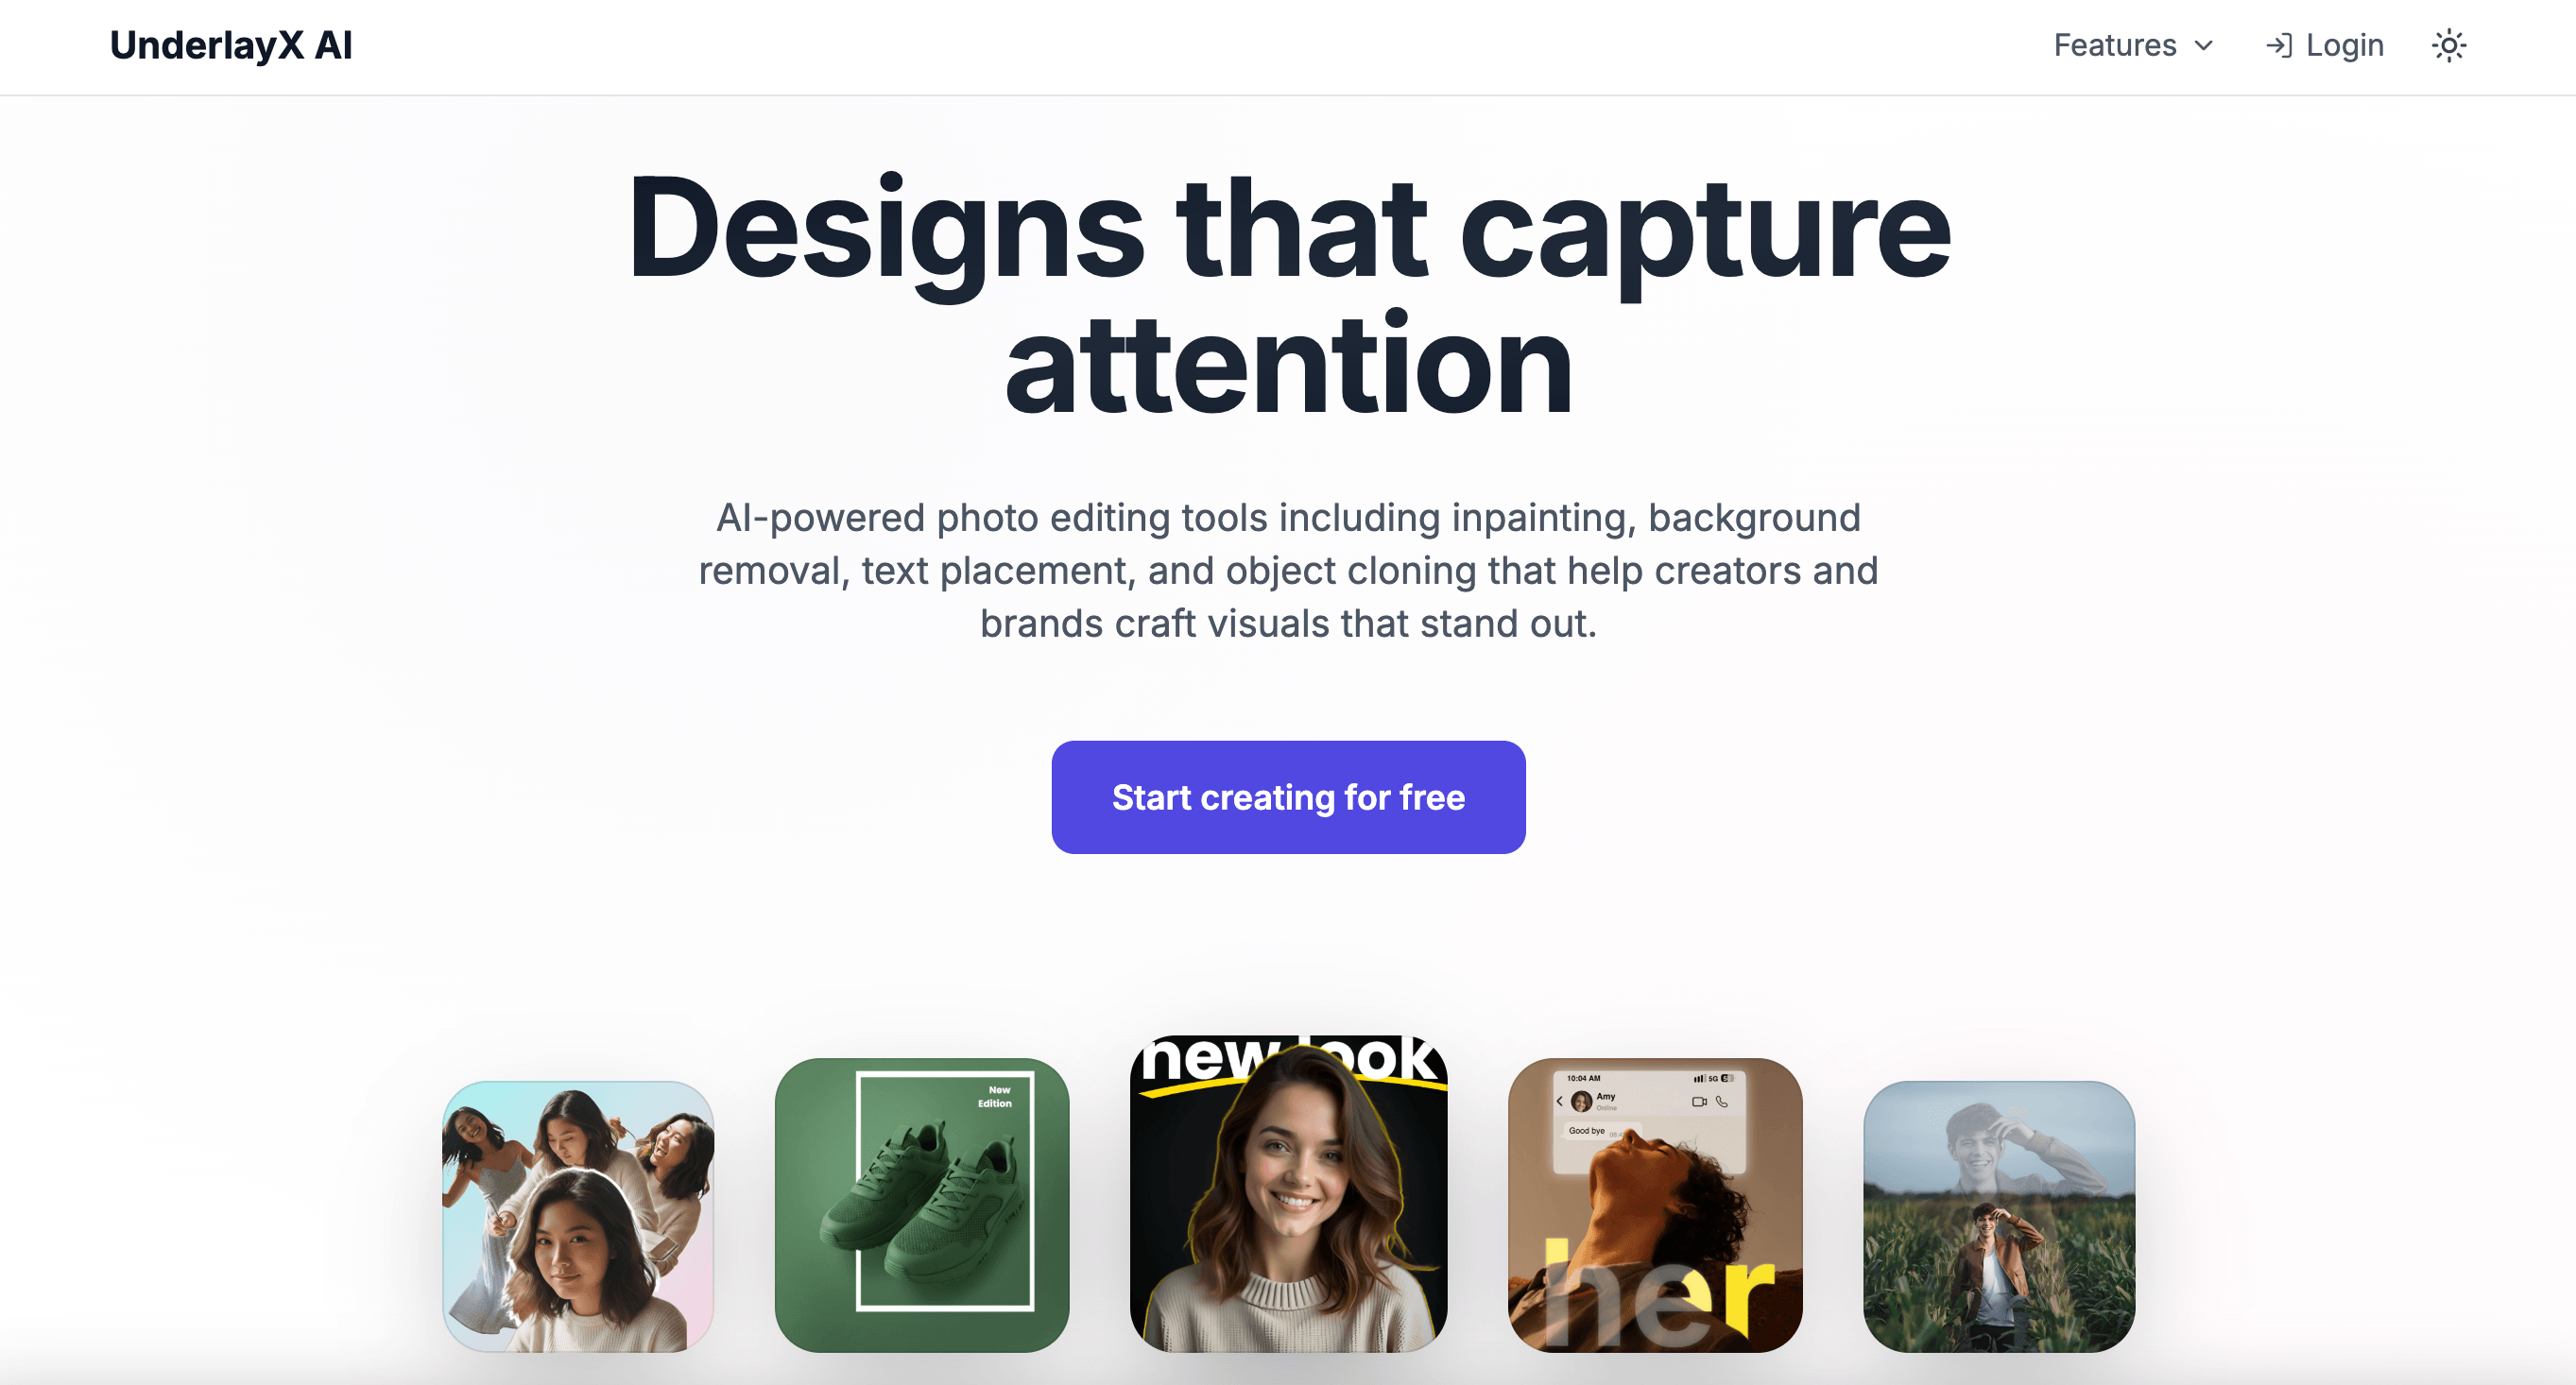Expand the Features chevron arrow
This screenshot has height=1385, width=2576.
2203,46
